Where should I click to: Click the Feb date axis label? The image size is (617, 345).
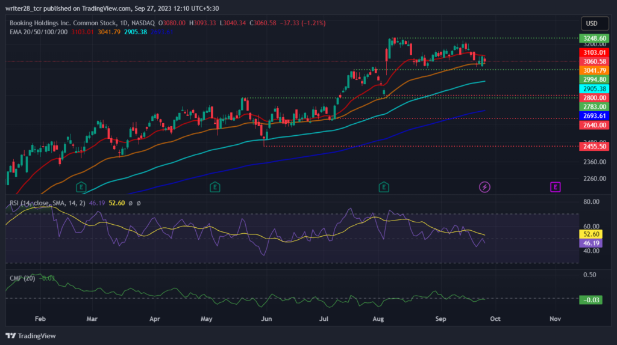40,319
